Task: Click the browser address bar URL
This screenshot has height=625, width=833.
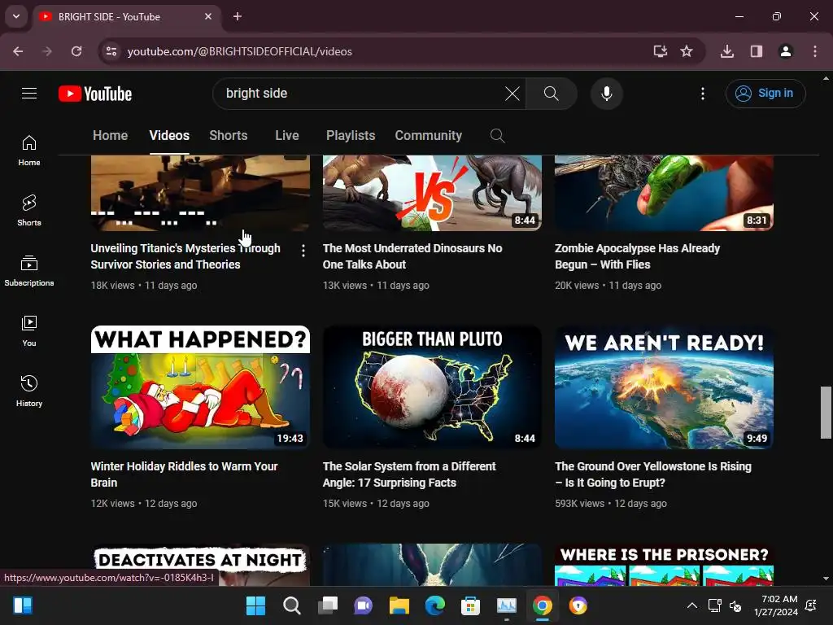Action: [240, 51]
